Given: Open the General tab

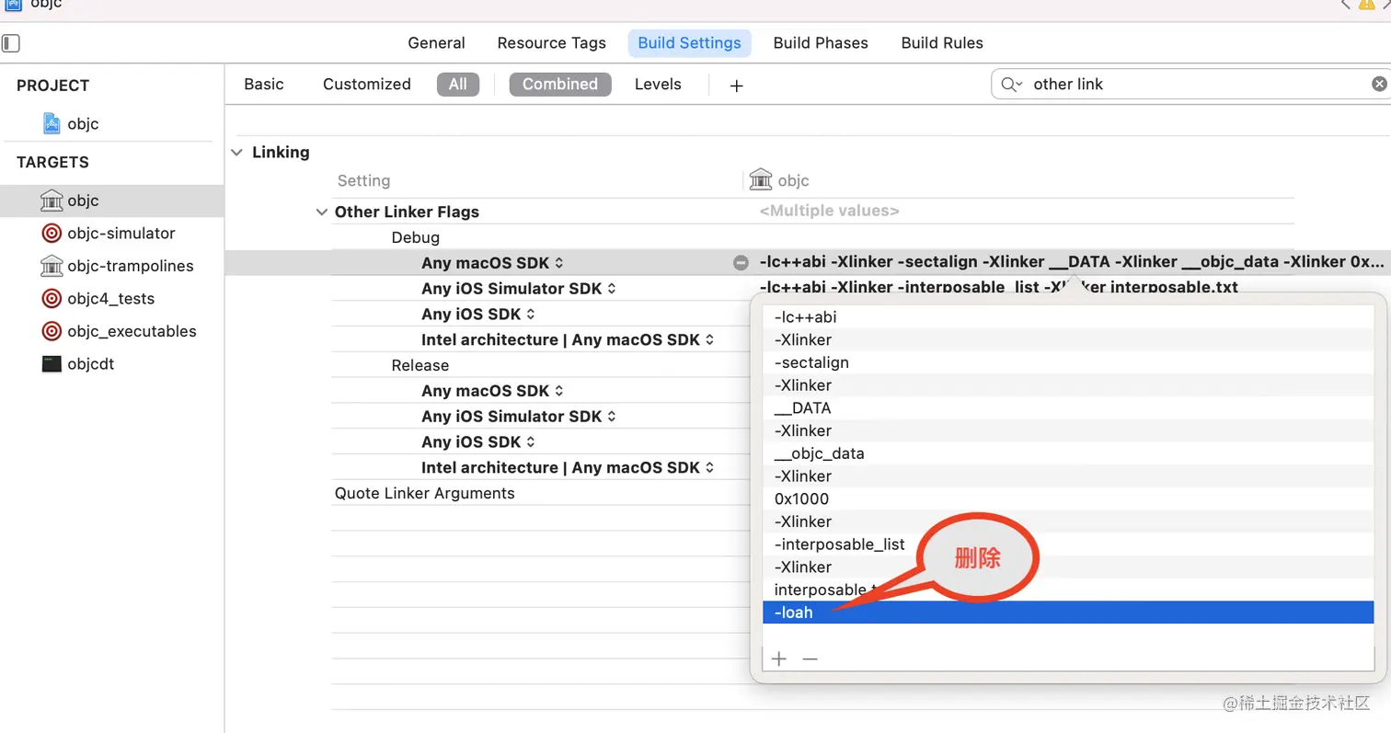Looking at the screenshot, I should pos(437,43).
